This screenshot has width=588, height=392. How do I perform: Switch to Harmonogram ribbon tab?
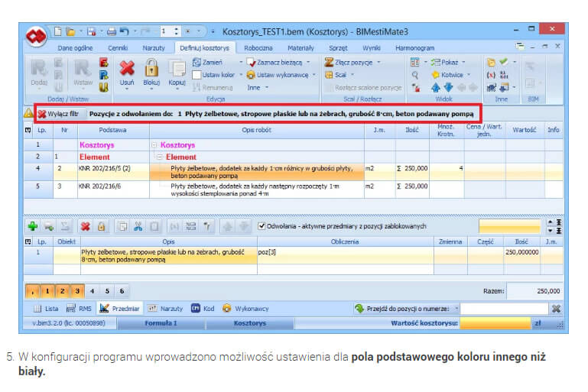coord(414,48)
